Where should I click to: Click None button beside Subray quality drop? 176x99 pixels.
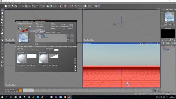(x=71, y=27)
